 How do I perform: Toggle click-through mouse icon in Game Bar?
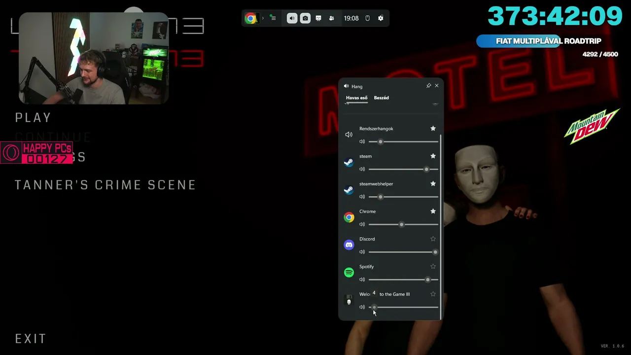click(367, 18)
